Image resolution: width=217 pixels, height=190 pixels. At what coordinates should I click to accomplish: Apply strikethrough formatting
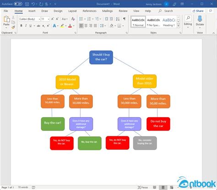38,26
